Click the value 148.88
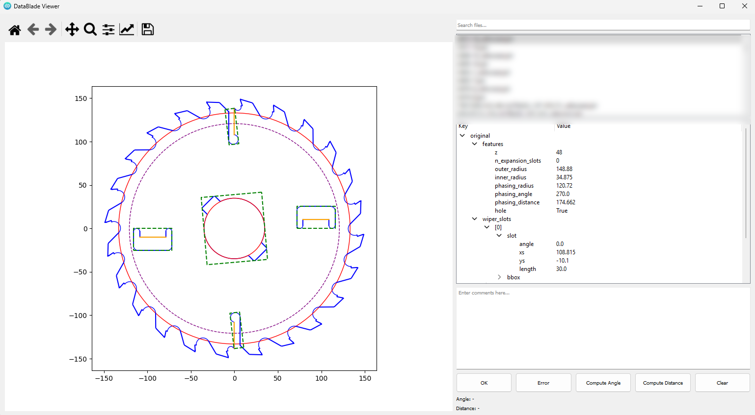Image resolution: width=755 pixels, height=415 pixels. [564, 169]
